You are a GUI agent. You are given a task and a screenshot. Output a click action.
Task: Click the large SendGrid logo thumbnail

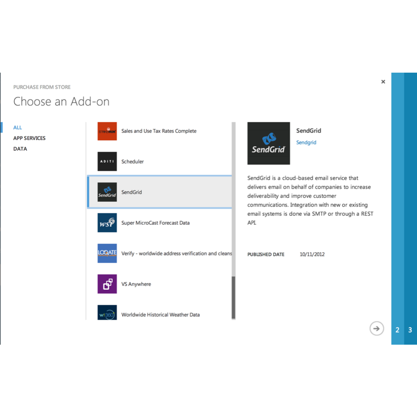(x=268, y=143)
